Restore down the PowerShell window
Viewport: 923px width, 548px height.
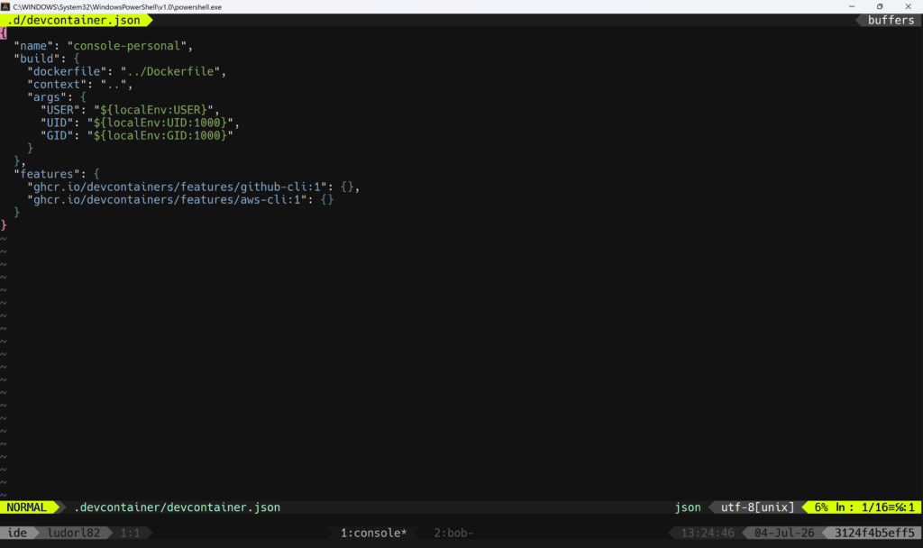[880, 6]
